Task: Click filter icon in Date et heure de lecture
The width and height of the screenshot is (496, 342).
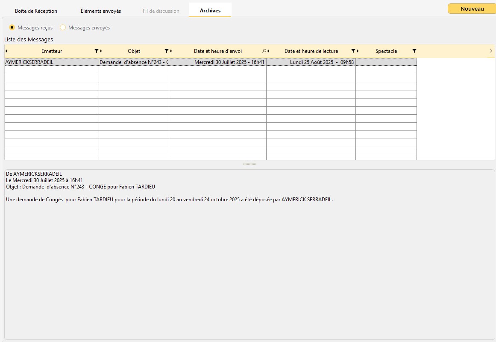Action: (x=353, y=51)
